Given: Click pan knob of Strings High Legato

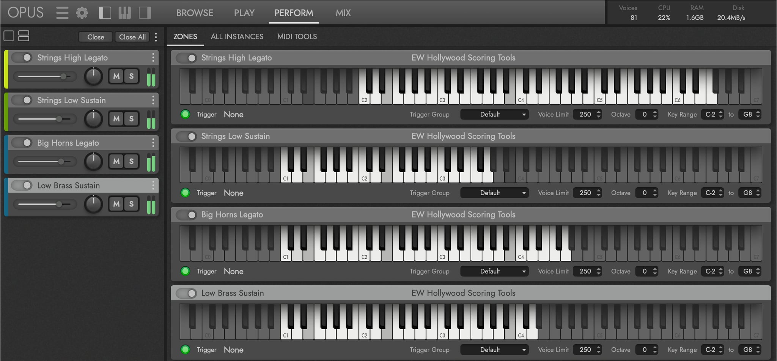Looking at the screenshot, I should [93, 76].
